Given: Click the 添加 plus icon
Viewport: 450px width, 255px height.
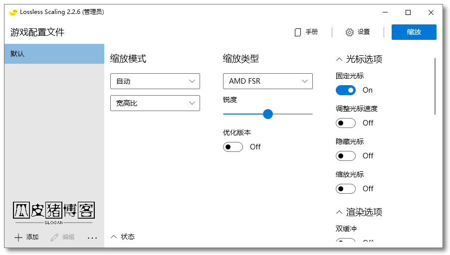Looking at the screenshot, I should pyautogui.click(x=18, y=238).
